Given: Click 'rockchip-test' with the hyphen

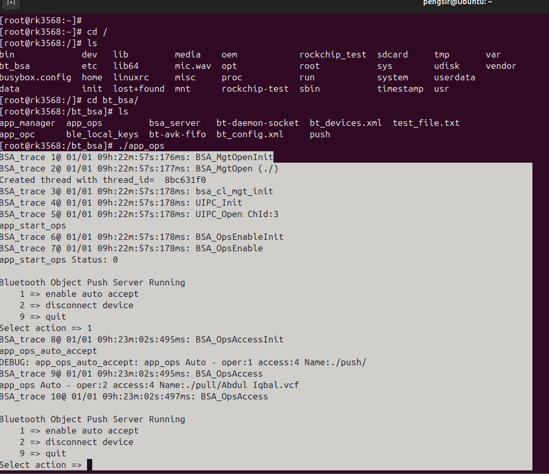Looking at the screenshot, I should coord(255,89).
